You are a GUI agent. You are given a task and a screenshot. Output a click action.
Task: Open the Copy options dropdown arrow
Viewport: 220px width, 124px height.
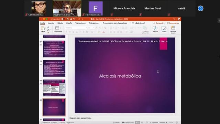coord(50,30)
